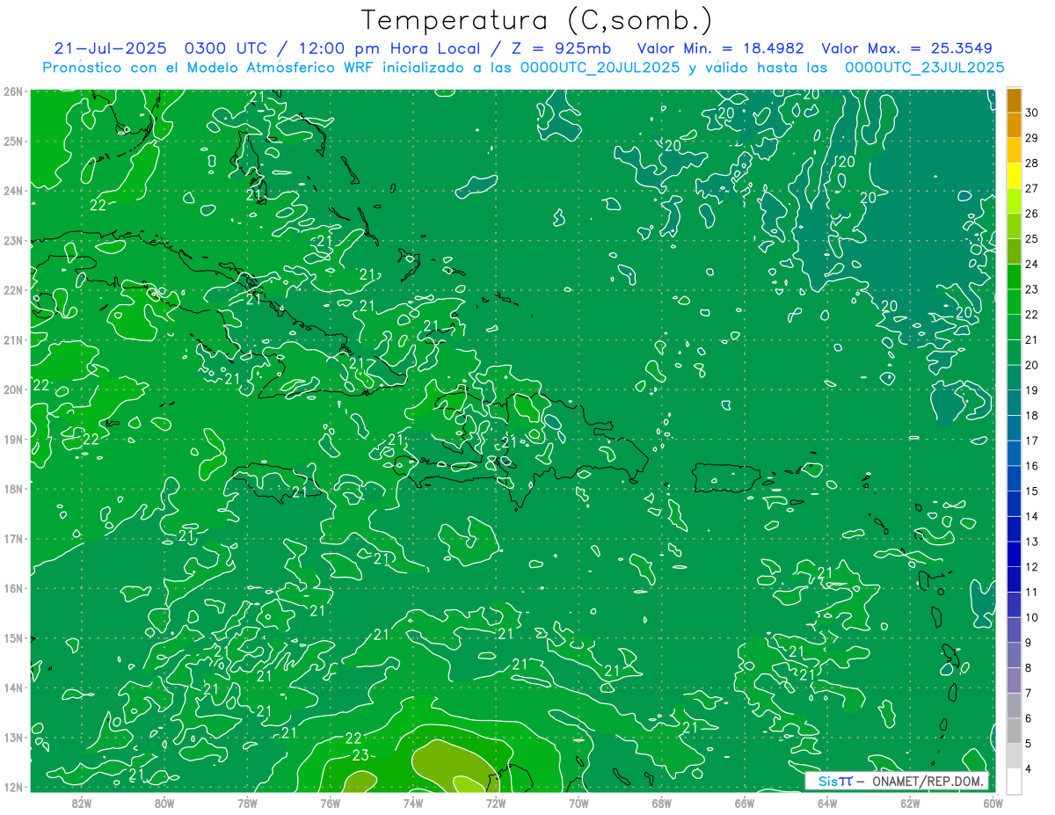Click the '23' contour label on the map
This screenshot has height=815, width=1055.
tap(361, 754)
